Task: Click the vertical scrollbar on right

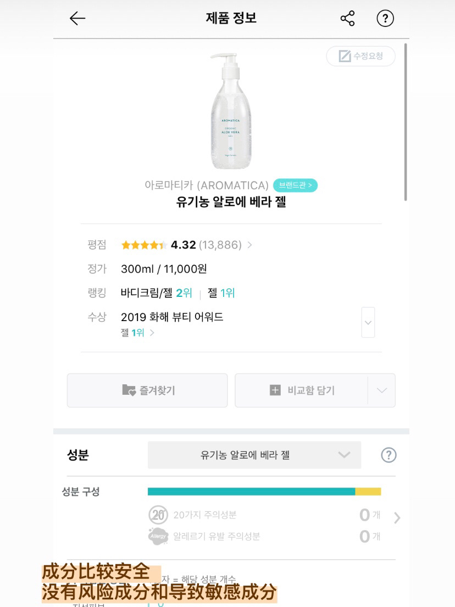Action: 406,122
